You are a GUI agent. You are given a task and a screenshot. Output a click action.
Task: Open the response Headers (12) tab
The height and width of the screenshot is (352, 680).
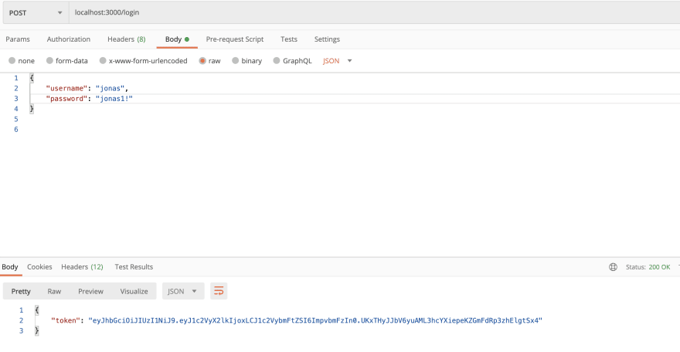click(82, 267)
